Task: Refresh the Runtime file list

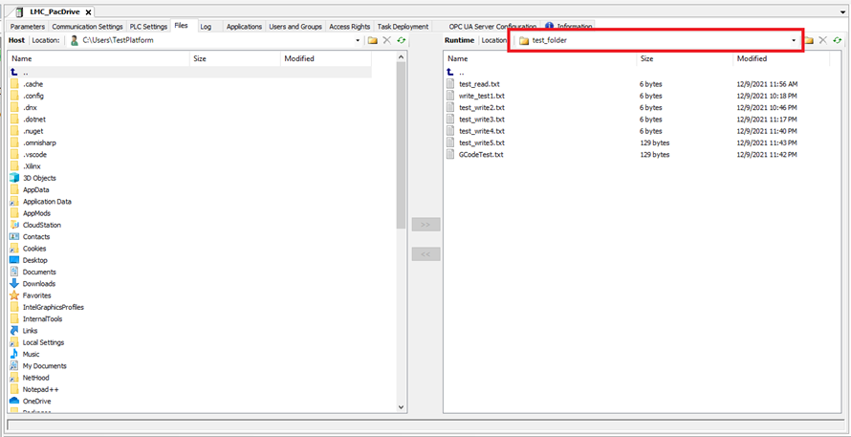Action: (x=837, y=40)
